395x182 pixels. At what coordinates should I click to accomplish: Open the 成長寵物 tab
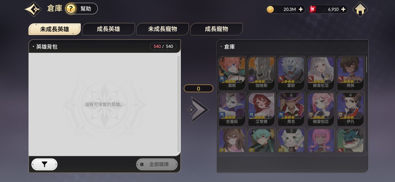click(216, 29)
